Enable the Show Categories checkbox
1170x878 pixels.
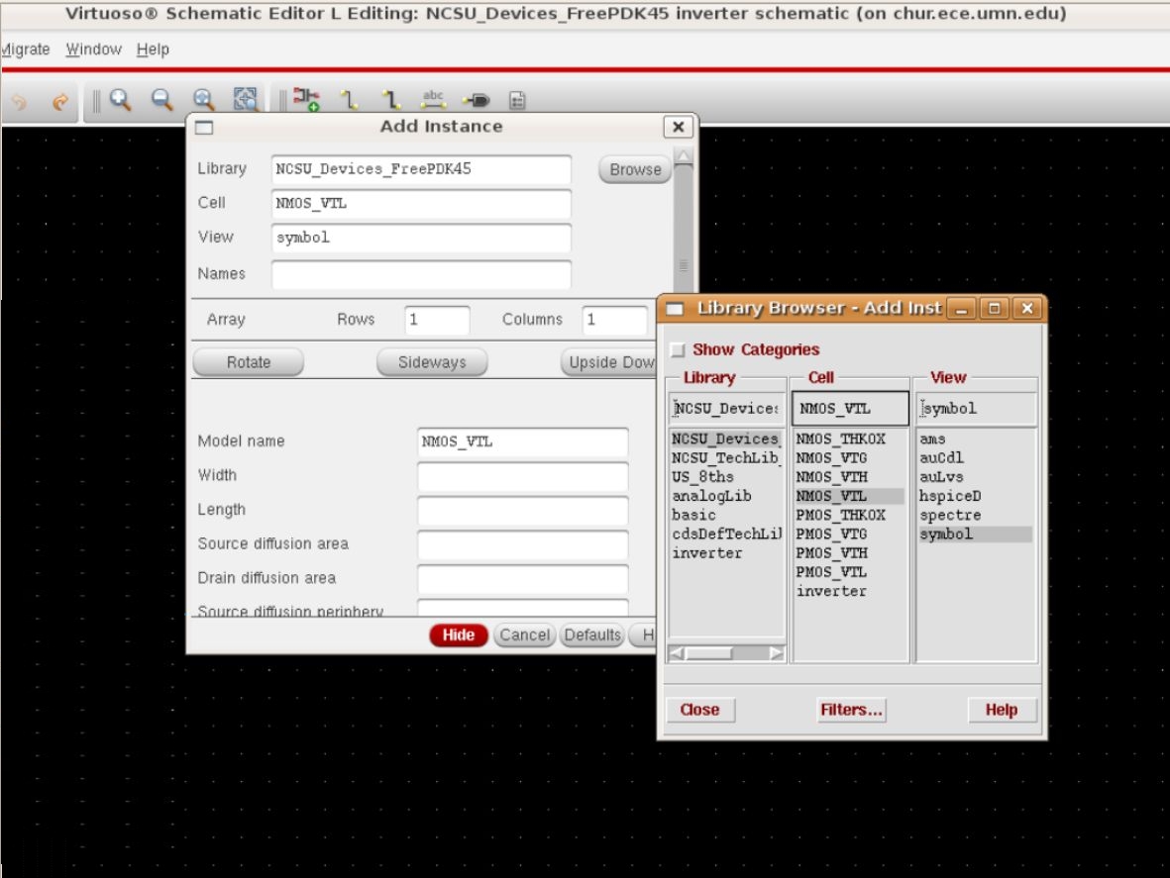680,349
